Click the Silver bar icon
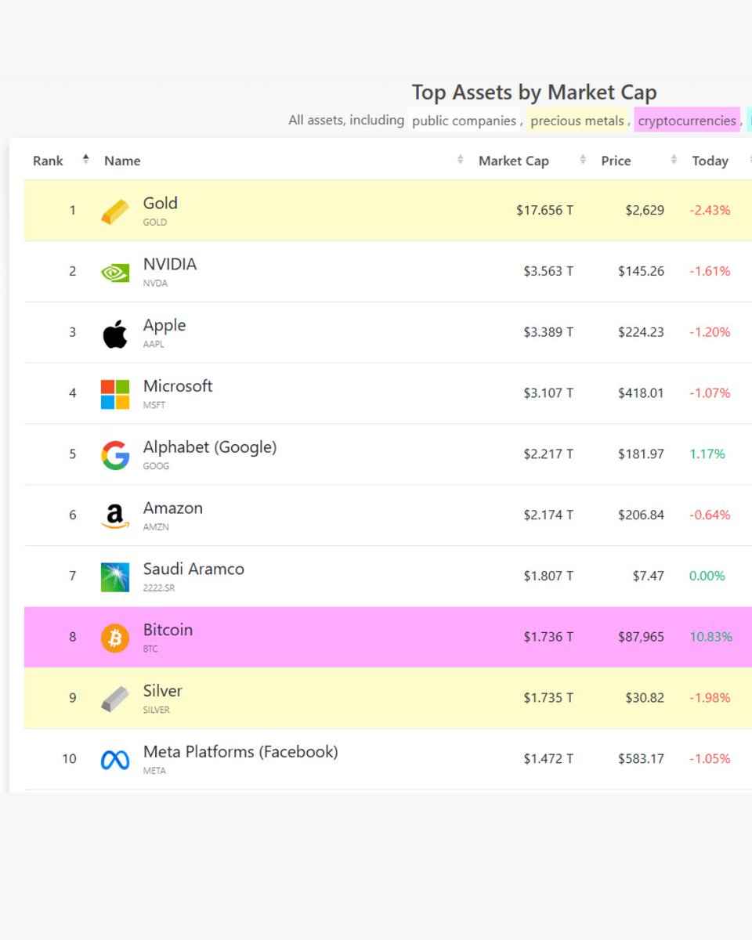The image size is (752, 940). (x=115, y=700)
